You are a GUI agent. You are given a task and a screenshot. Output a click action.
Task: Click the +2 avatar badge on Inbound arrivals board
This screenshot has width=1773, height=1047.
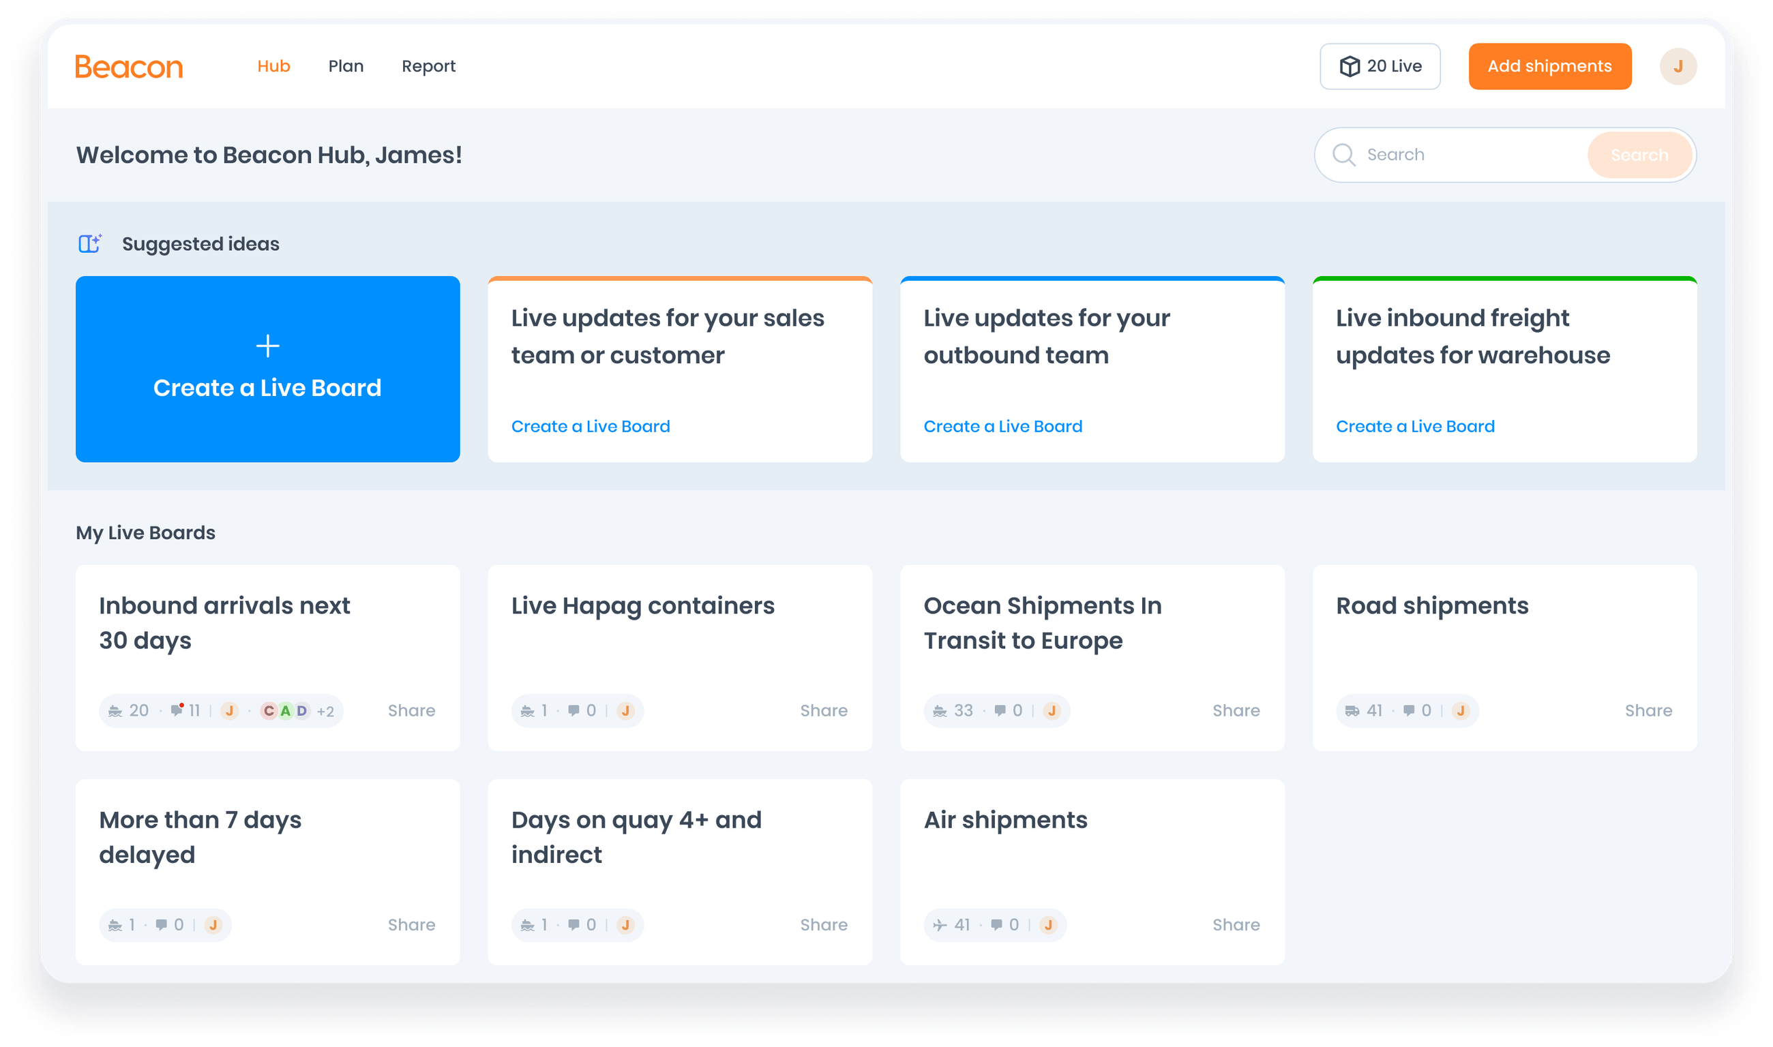click(325, 710)
